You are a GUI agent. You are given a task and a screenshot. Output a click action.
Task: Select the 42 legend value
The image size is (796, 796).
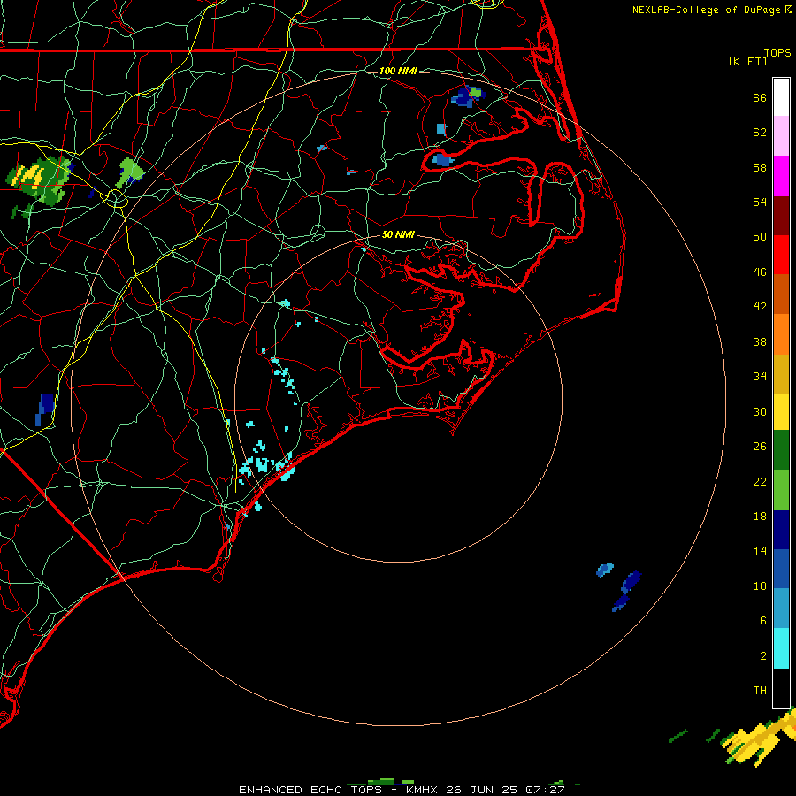pyautogui.click(x=760, y=307)
